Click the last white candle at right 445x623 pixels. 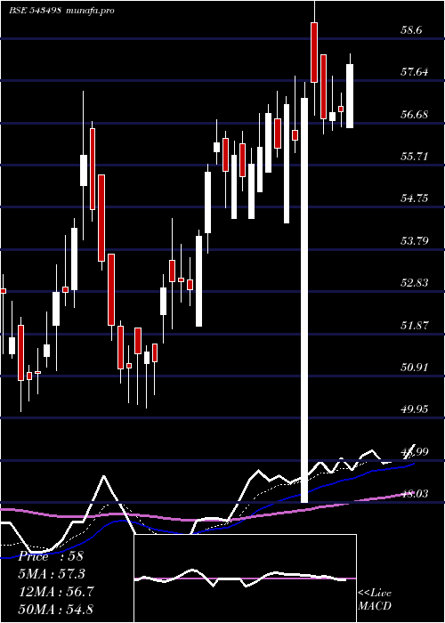click(x=350, y=96)
